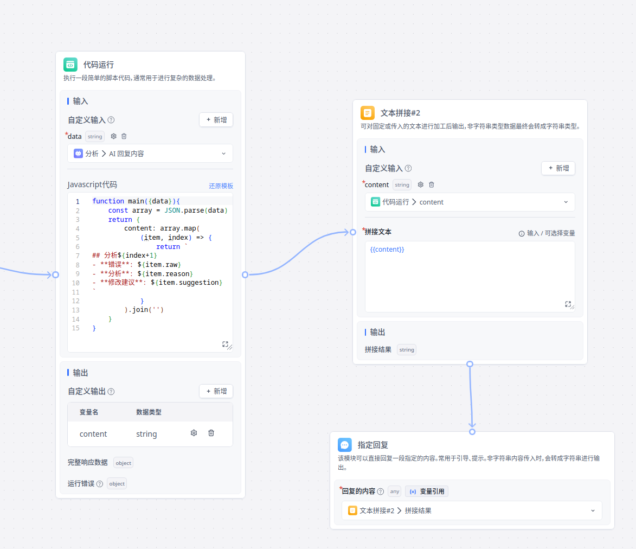Toggle the 变量引用 mode button
636x549 pixels.
427,491
